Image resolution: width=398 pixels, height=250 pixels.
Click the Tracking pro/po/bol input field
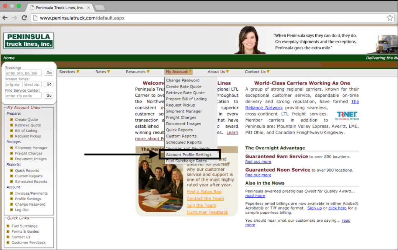click(23, 73)
